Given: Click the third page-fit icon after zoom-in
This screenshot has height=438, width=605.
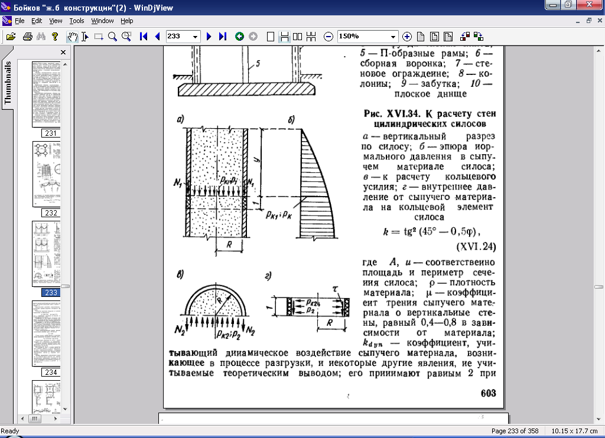Looking at the screenshot, I should click(448, 37).
